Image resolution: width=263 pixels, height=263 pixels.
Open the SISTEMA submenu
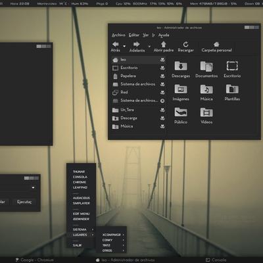[81, 229]
